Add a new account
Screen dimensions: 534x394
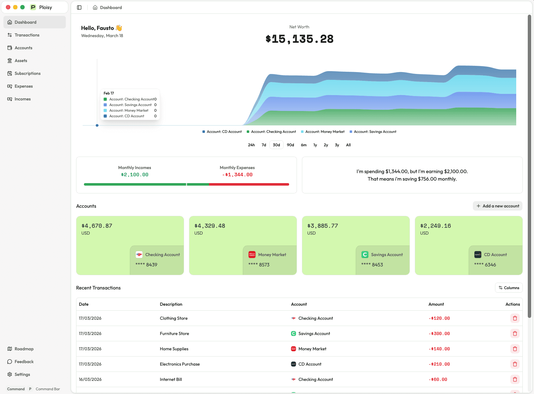(498, 206)
